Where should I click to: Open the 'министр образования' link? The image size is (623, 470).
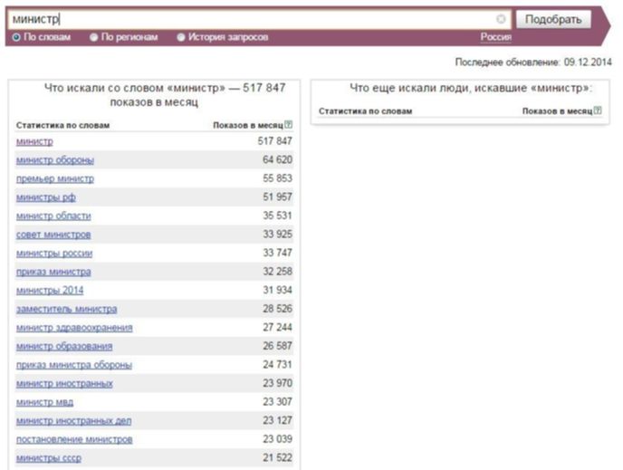pos(64,347)
